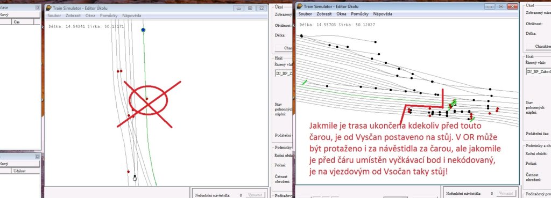Screen dimensions: 551x198
Task: Maximize the left Editor Úkolu window
Action: click(x=250, y=8)
